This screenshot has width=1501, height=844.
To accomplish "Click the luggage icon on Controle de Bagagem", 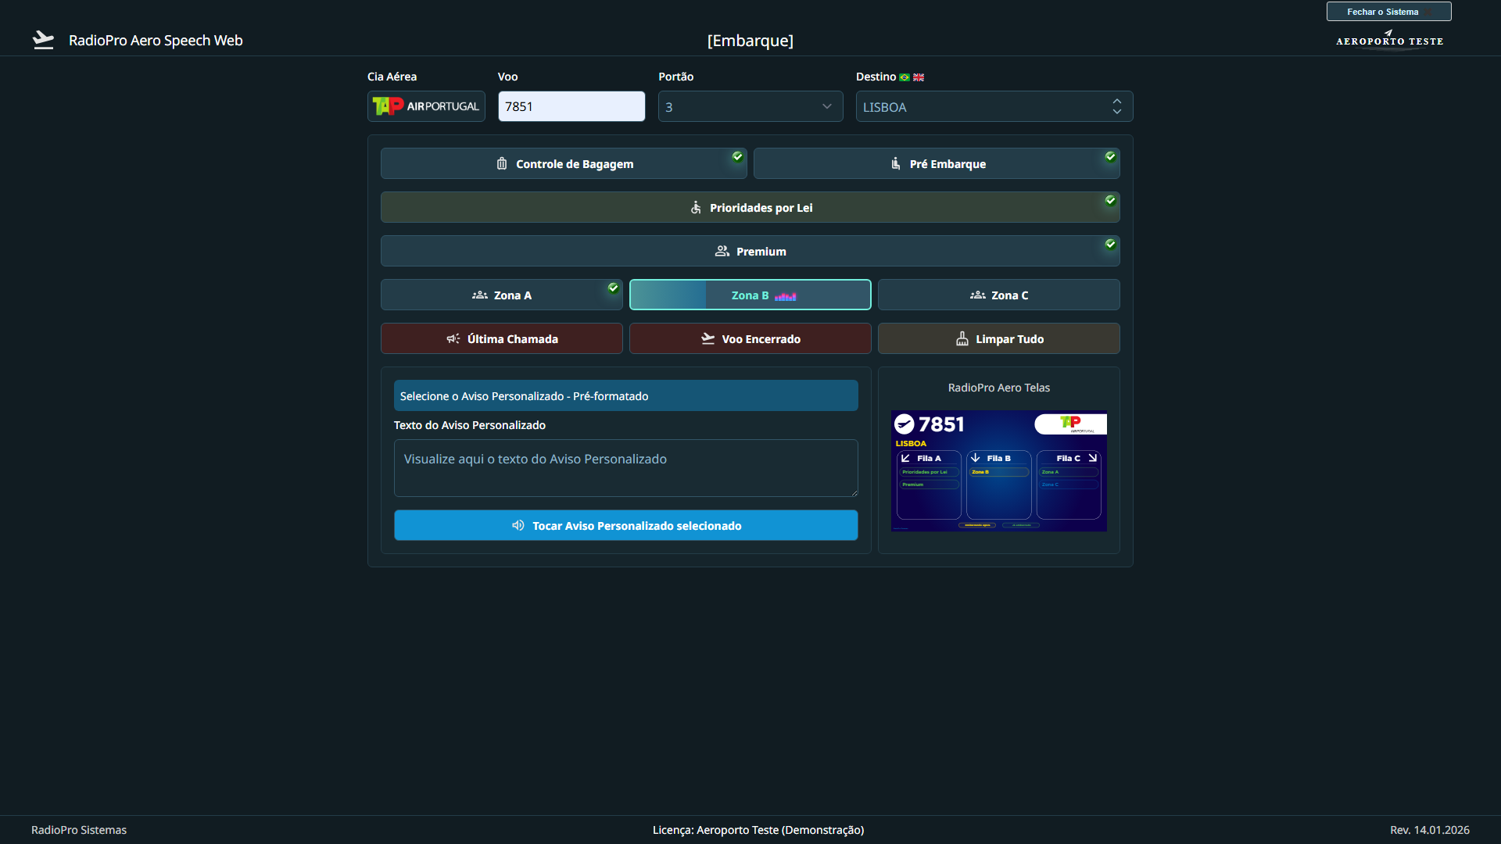I will coord(502,163).
